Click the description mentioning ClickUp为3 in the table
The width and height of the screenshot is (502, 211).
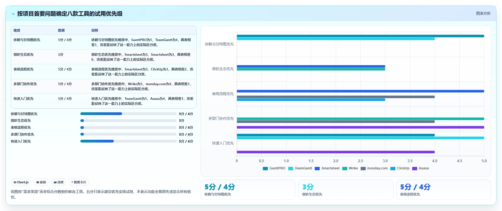[x=142, y=72]
